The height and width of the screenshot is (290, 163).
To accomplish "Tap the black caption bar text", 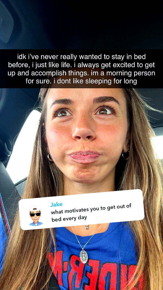I will click(x=81, y=69).
